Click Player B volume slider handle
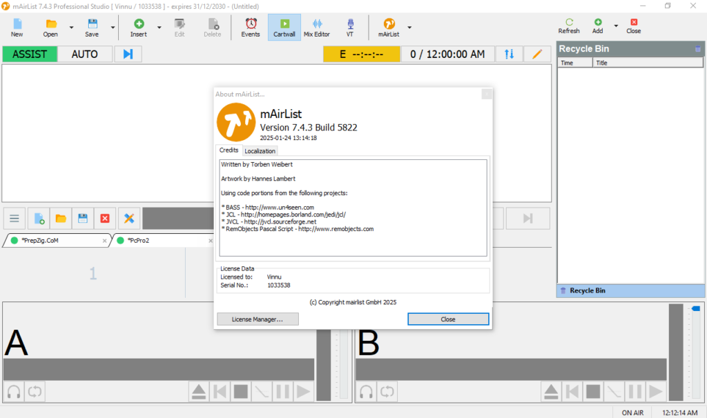Screen dimensions: 707x418 point(696,308)
